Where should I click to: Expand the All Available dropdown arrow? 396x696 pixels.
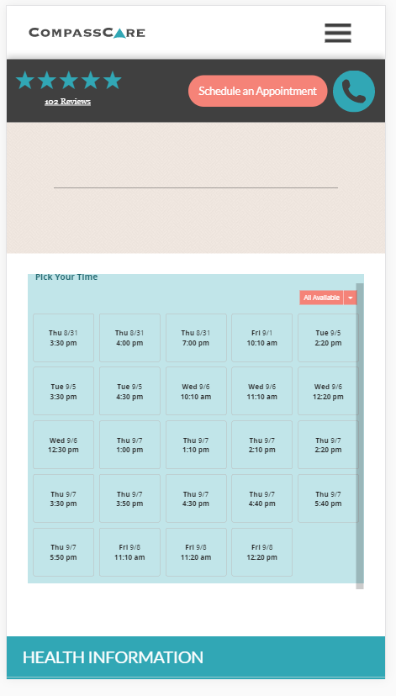pos(351,298)
